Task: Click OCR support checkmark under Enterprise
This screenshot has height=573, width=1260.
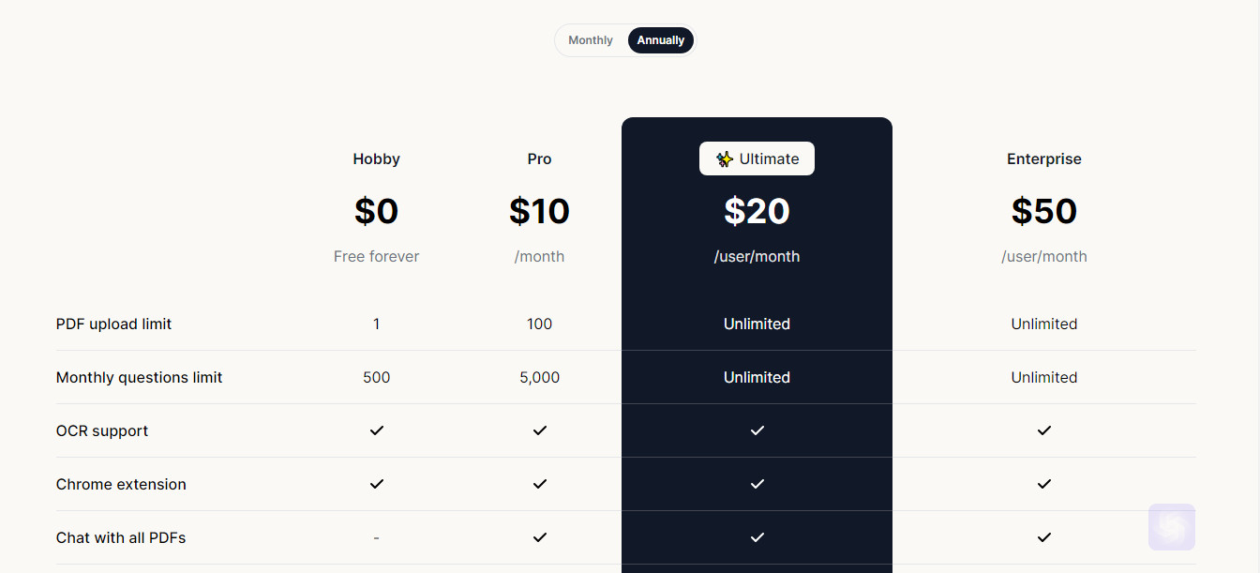Action: 1044,430
